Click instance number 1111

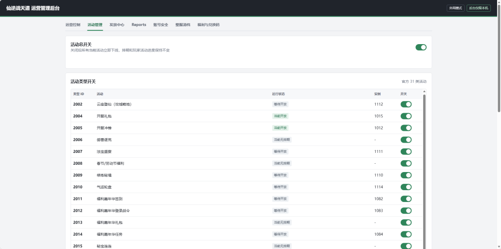pos(379,152)
